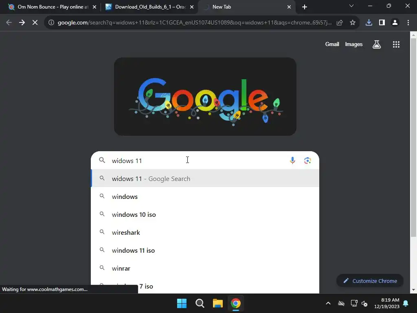Click the page vertical scrollbar thumb
This screenshot has width=417, height=313.
[x=413, y=137]
